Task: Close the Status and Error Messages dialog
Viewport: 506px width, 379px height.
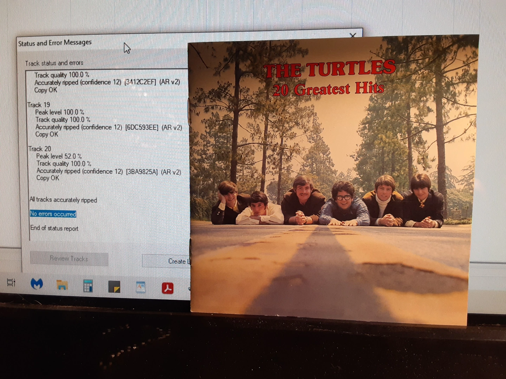Action: click(x=353, y=35)
